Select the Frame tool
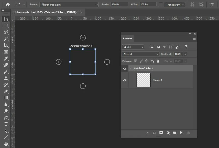 tap(6, 52)
